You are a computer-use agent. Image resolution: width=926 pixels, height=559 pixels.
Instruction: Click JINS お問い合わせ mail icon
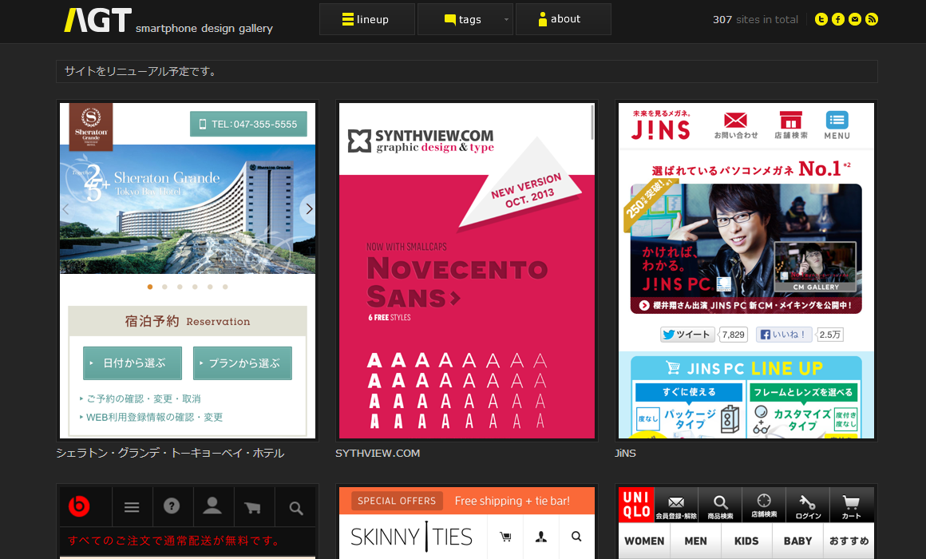click(736, 125)
